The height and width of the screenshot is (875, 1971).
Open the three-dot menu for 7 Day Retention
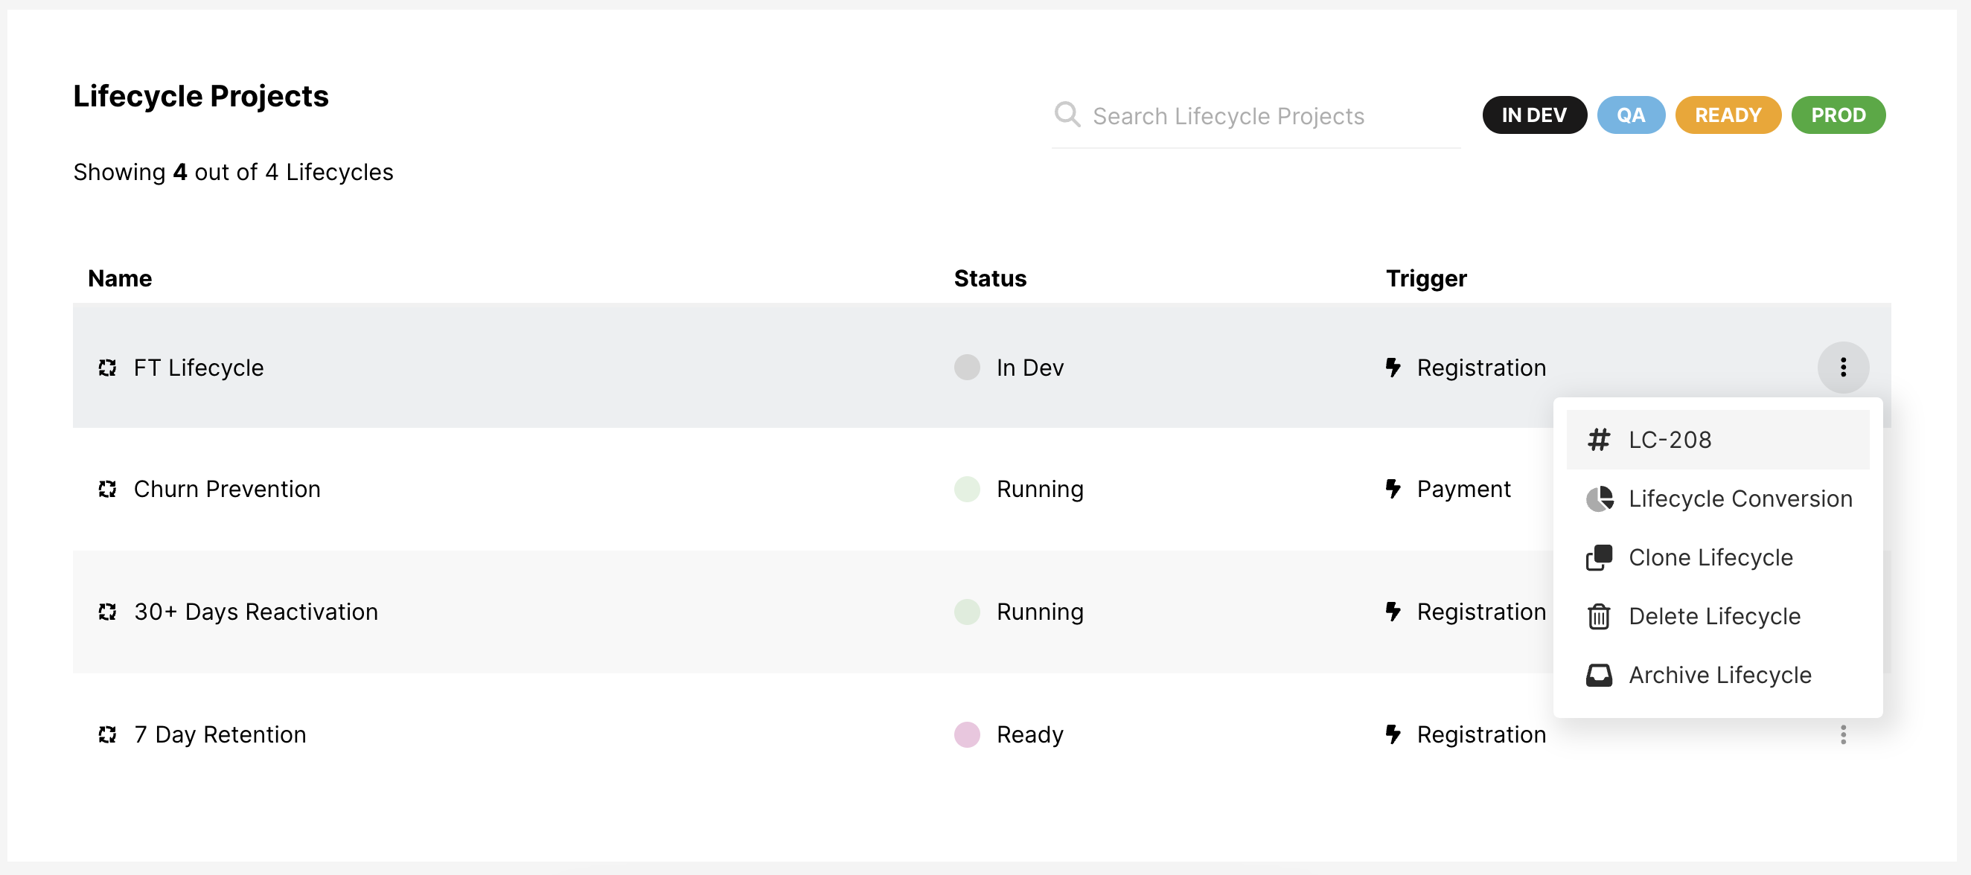(x=1842, y=734)
